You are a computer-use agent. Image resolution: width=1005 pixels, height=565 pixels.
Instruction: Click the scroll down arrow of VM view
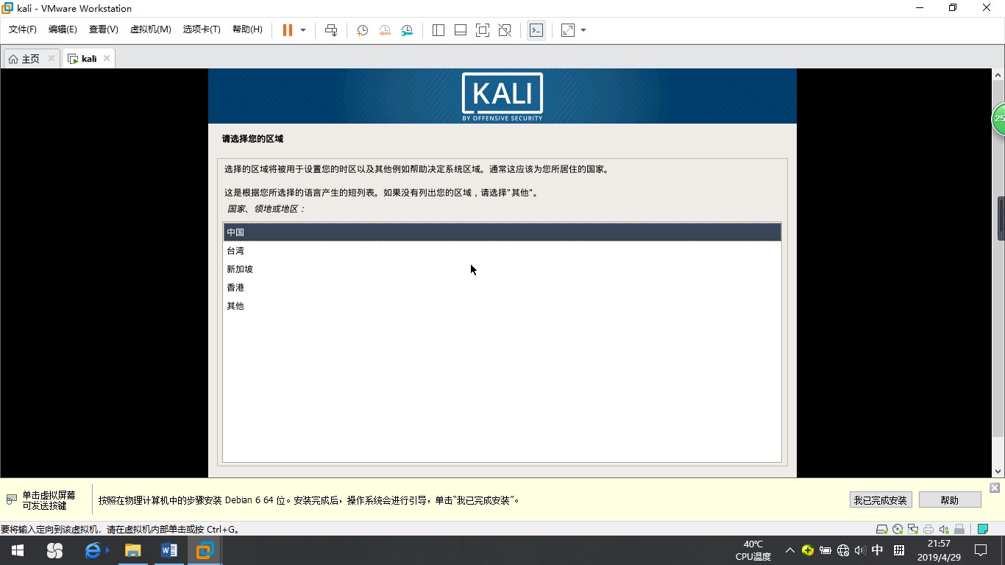[x=999, y=472]
